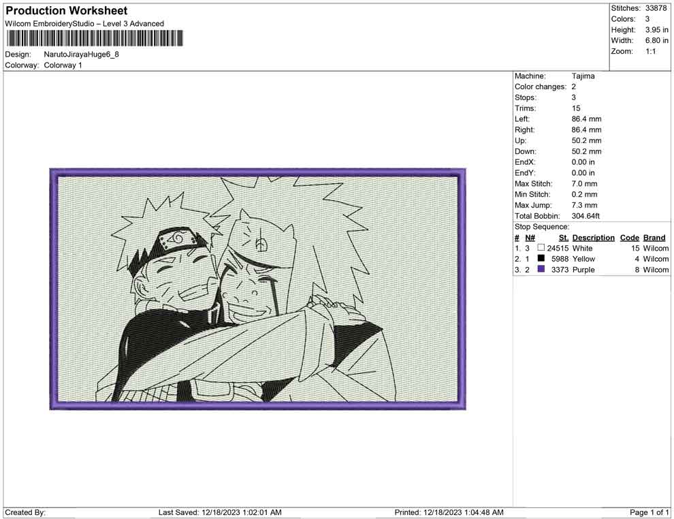Click the white color swatch in stop sequence

tap(541, 248)
